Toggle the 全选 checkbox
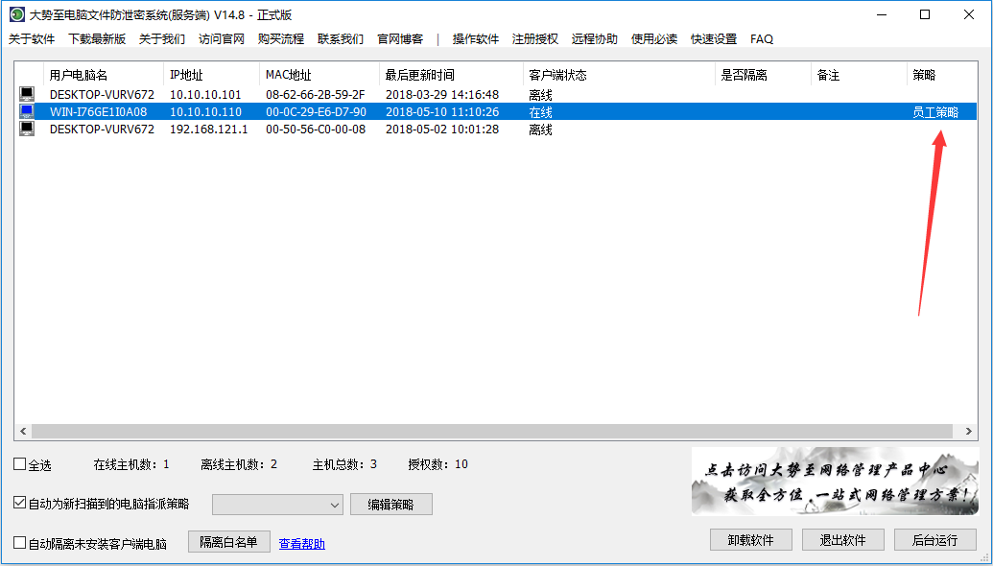This screenshot has height=566, width=993. point(20,465)
